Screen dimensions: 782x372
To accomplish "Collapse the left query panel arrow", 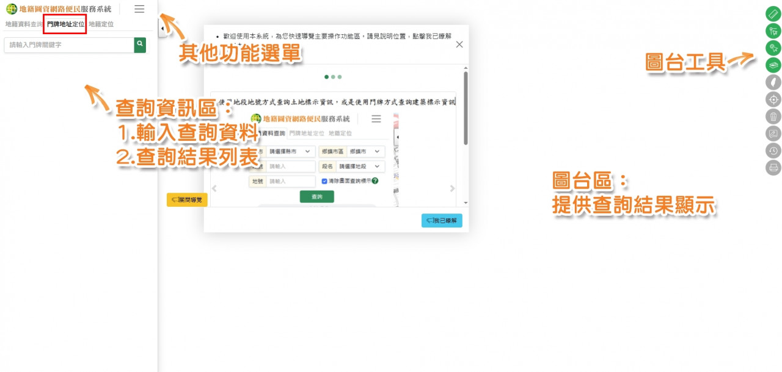I will [162, 28].
